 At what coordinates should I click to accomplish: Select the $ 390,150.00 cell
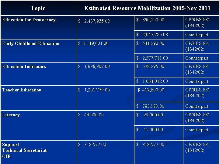point(158,23)
